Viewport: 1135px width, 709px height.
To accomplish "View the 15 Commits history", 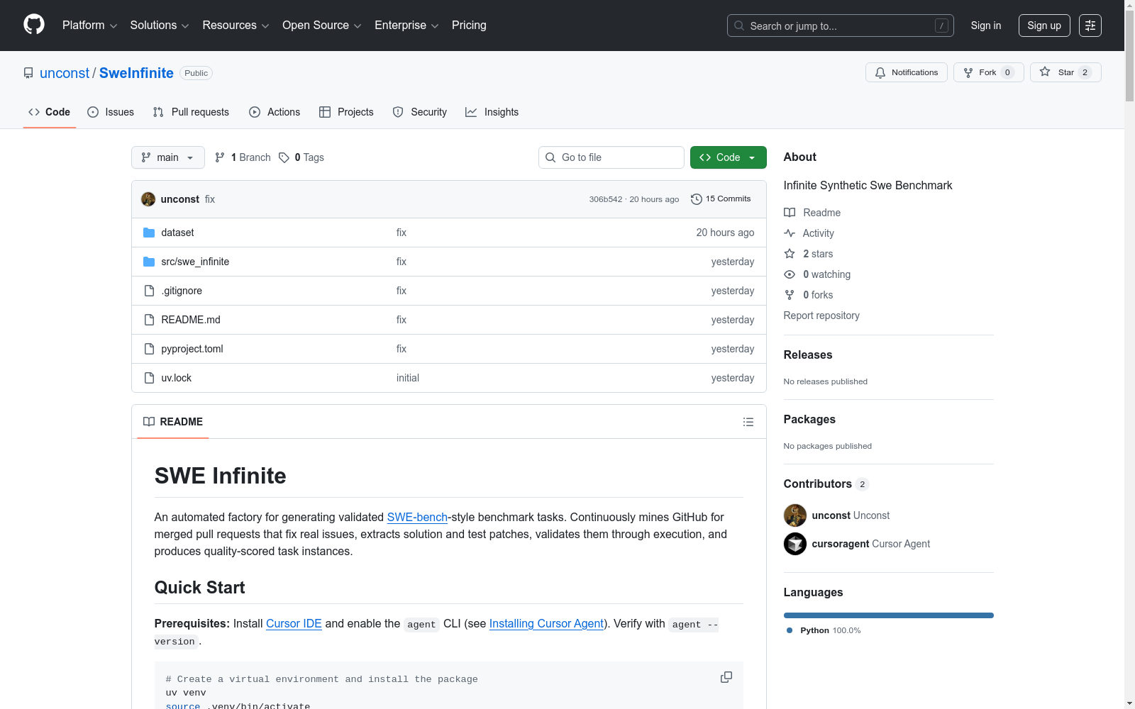I will (721, 199).
